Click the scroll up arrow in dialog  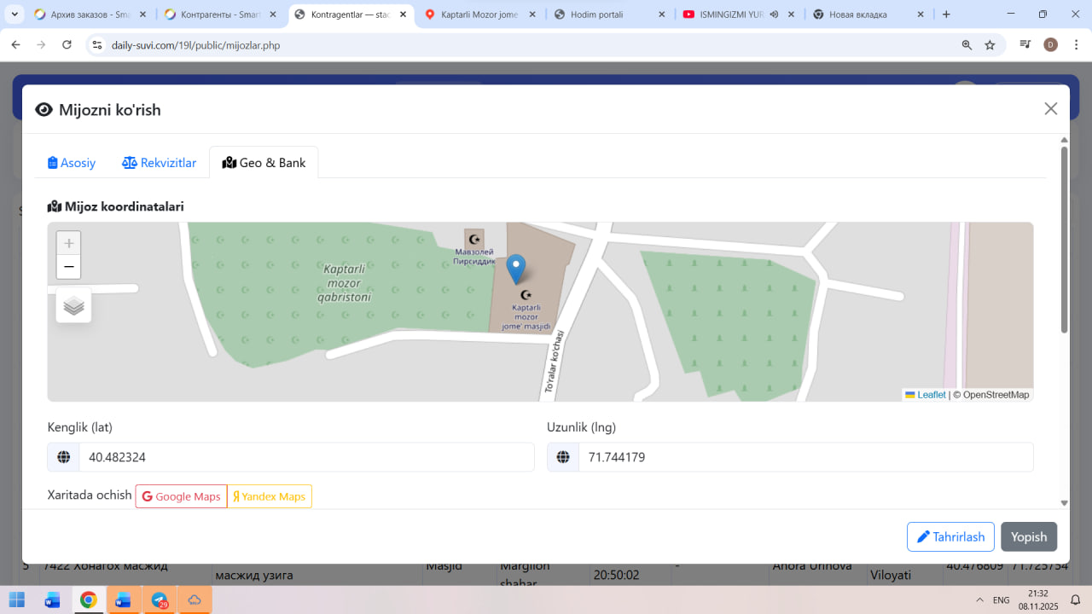(1064, 139)
